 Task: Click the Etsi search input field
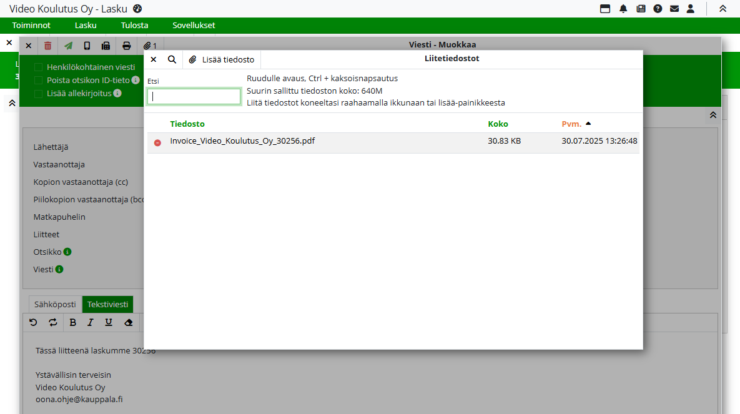click(194, 96)
